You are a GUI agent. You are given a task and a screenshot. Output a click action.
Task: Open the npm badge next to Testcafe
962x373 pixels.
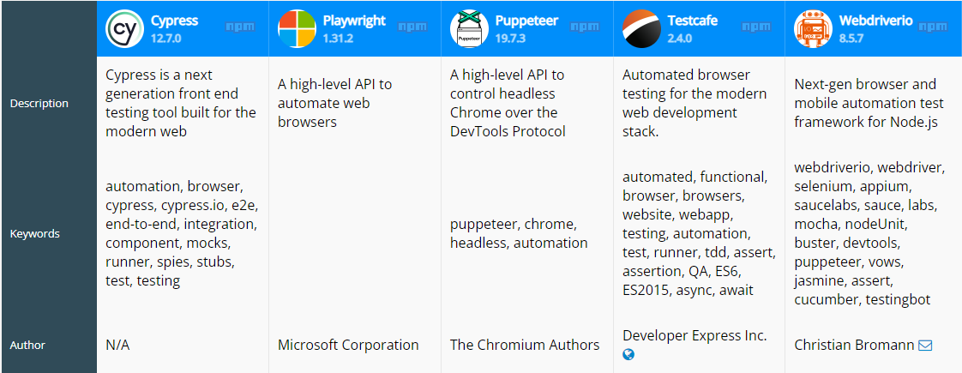[756, 27]
